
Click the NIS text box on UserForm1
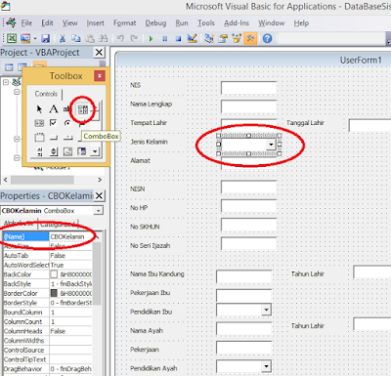248,88
